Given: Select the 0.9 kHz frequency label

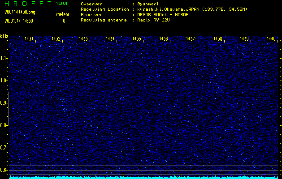Looking at the screenshot, I should [x=4, y=103].
